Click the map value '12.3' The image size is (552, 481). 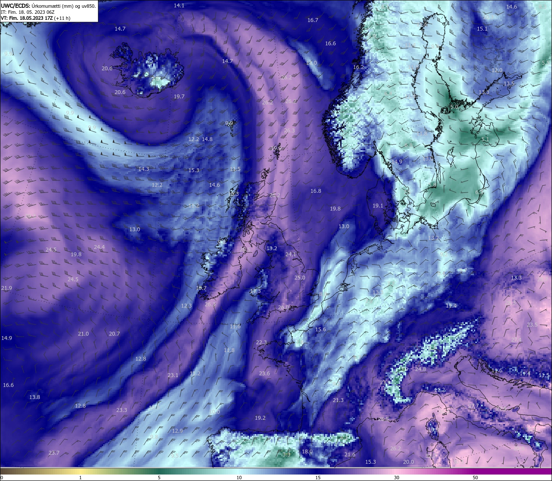tap(186, 306)
